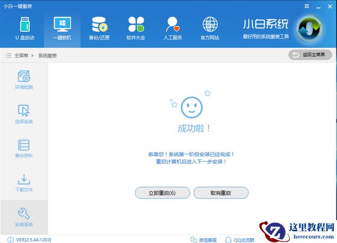Click the 小白系统 brand title text
The image size is (337, 243).
(266, 23)
